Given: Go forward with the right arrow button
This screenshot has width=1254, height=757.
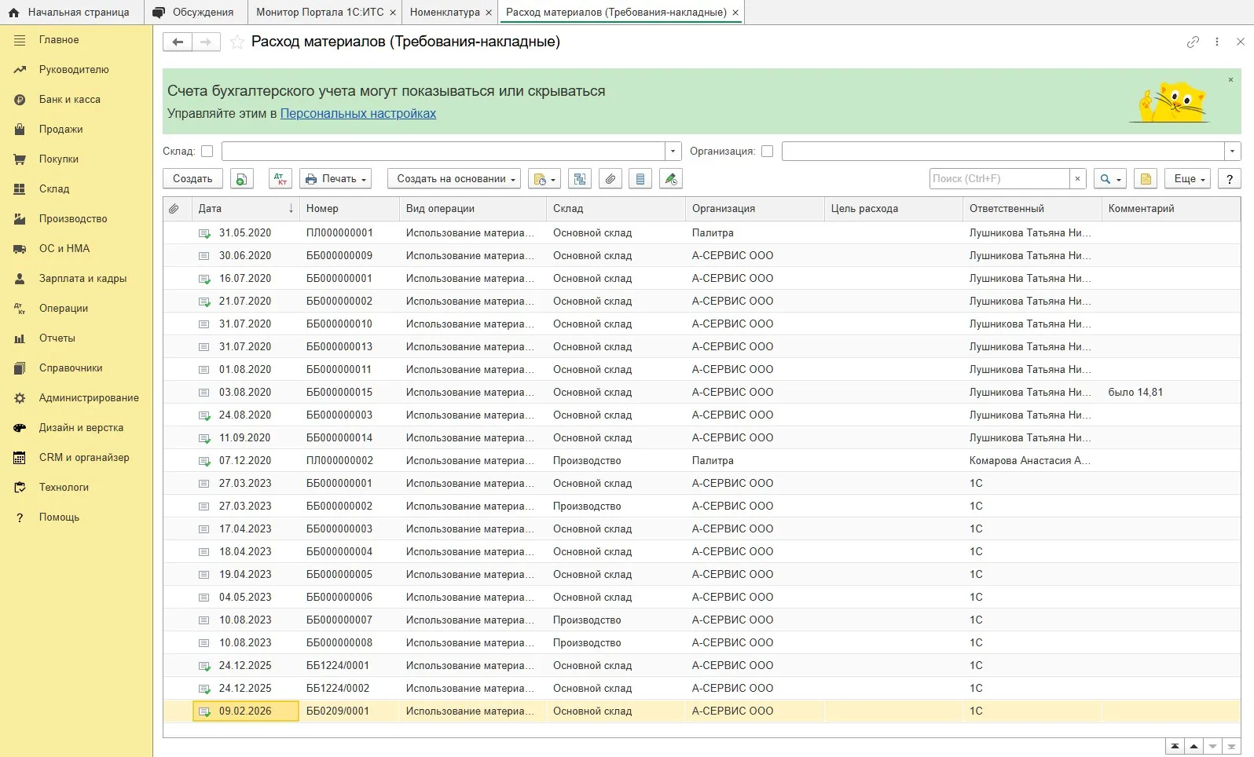Looking at the screenshot, I should click(206, 42).
